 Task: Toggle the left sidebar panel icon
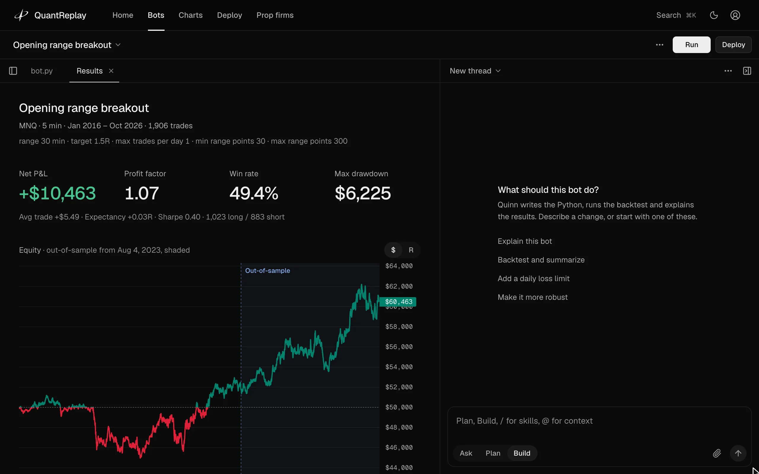coord(13,71)
